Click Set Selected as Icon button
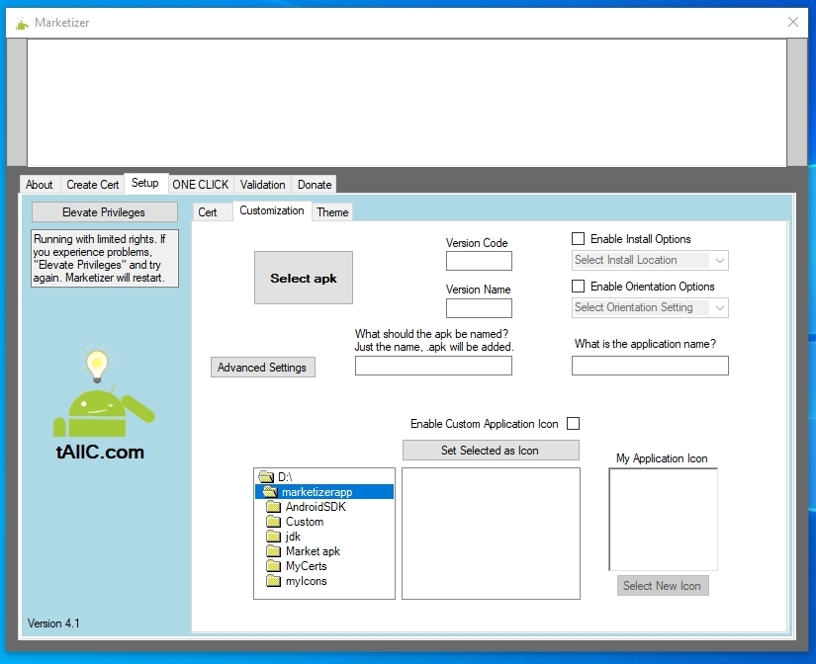 tap(491, 451)
